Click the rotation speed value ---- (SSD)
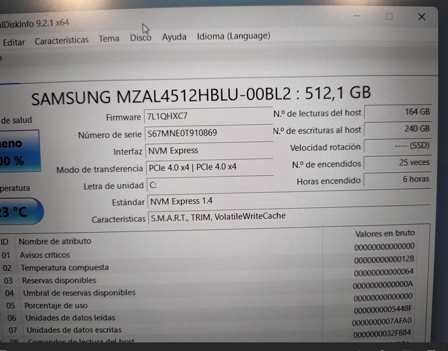 pyautogui.click(x=397, y=146)
